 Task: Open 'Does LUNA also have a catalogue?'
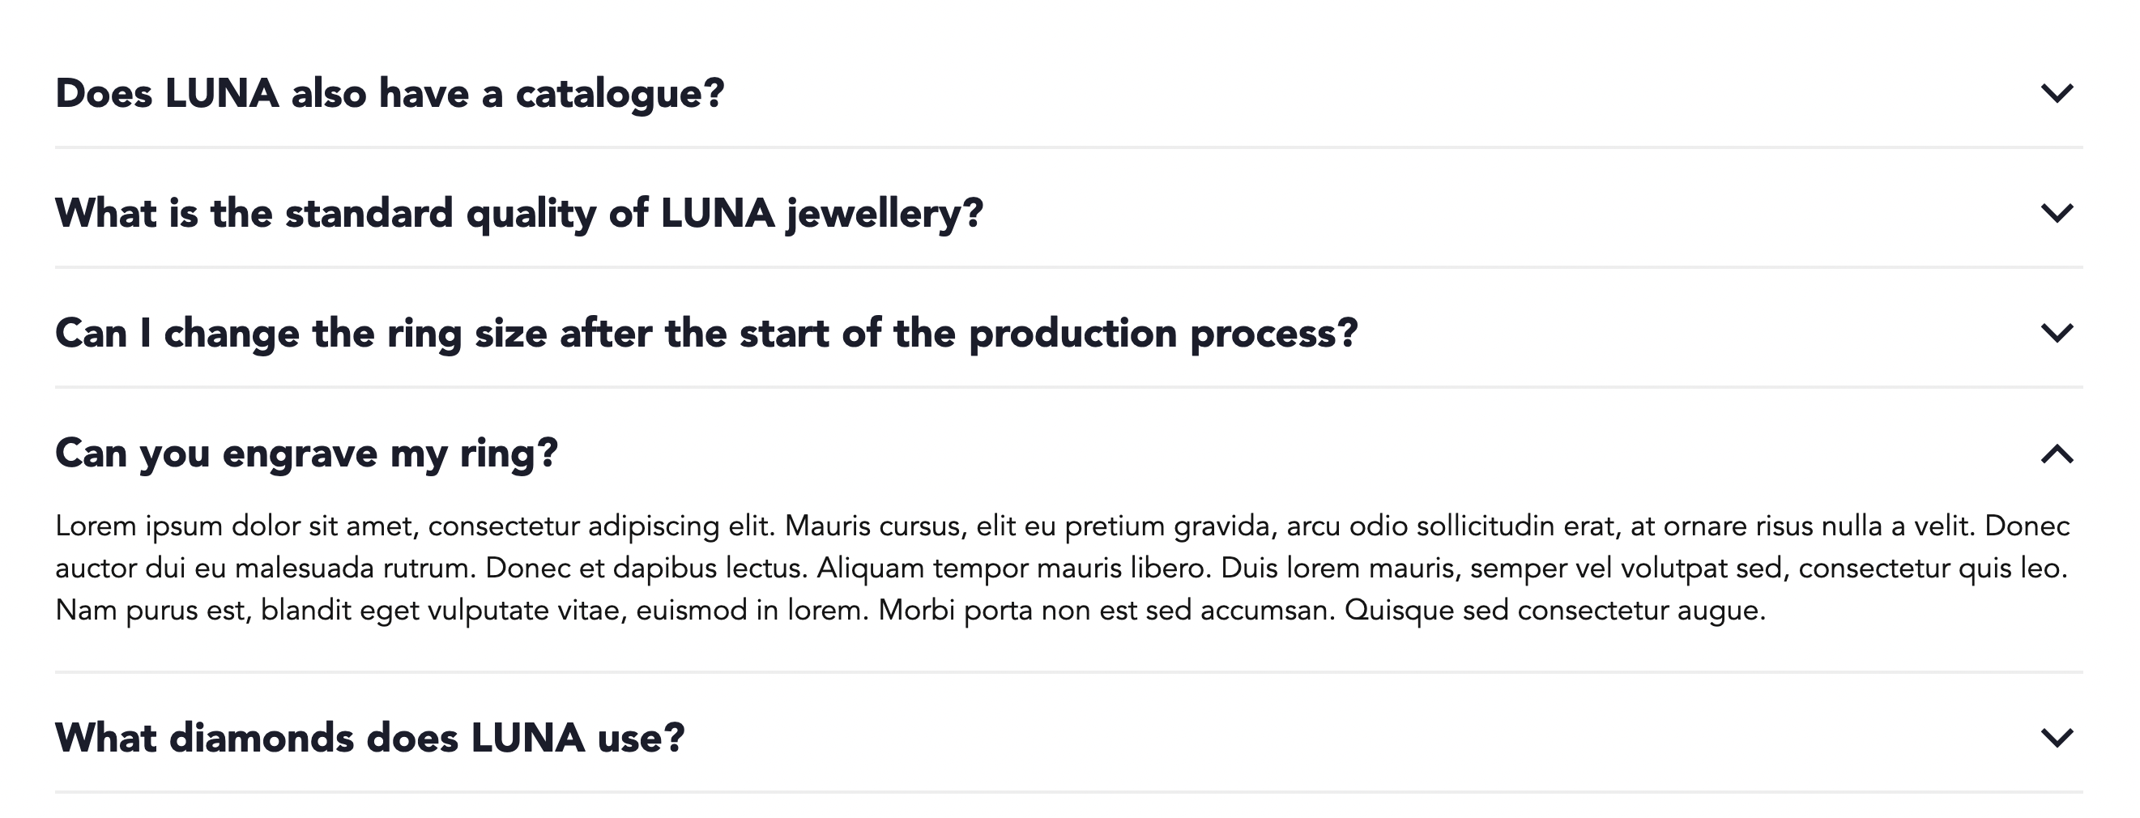point(390,93)
